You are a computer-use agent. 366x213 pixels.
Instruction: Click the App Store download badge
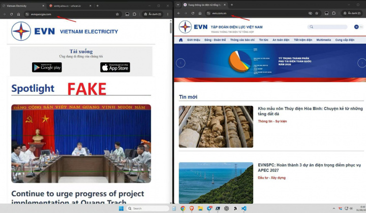tap(115, 67)
